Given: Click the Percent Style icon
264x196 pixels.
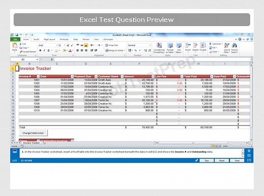Looking at the screenshot, I should pos(136,50).
